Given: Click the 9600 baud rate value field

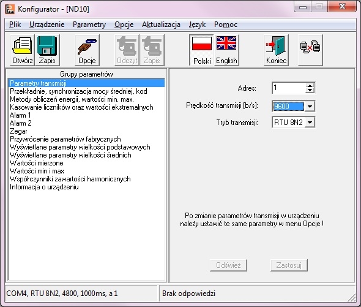Looking at the screenshot, I should coord(288,107).
